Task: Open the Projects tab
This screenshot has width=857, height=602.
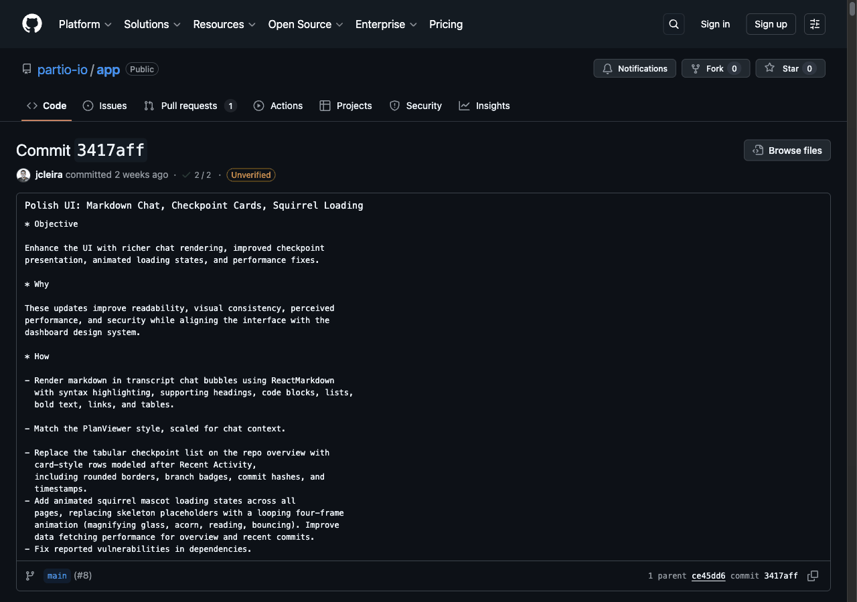Action: pos(346,106)
